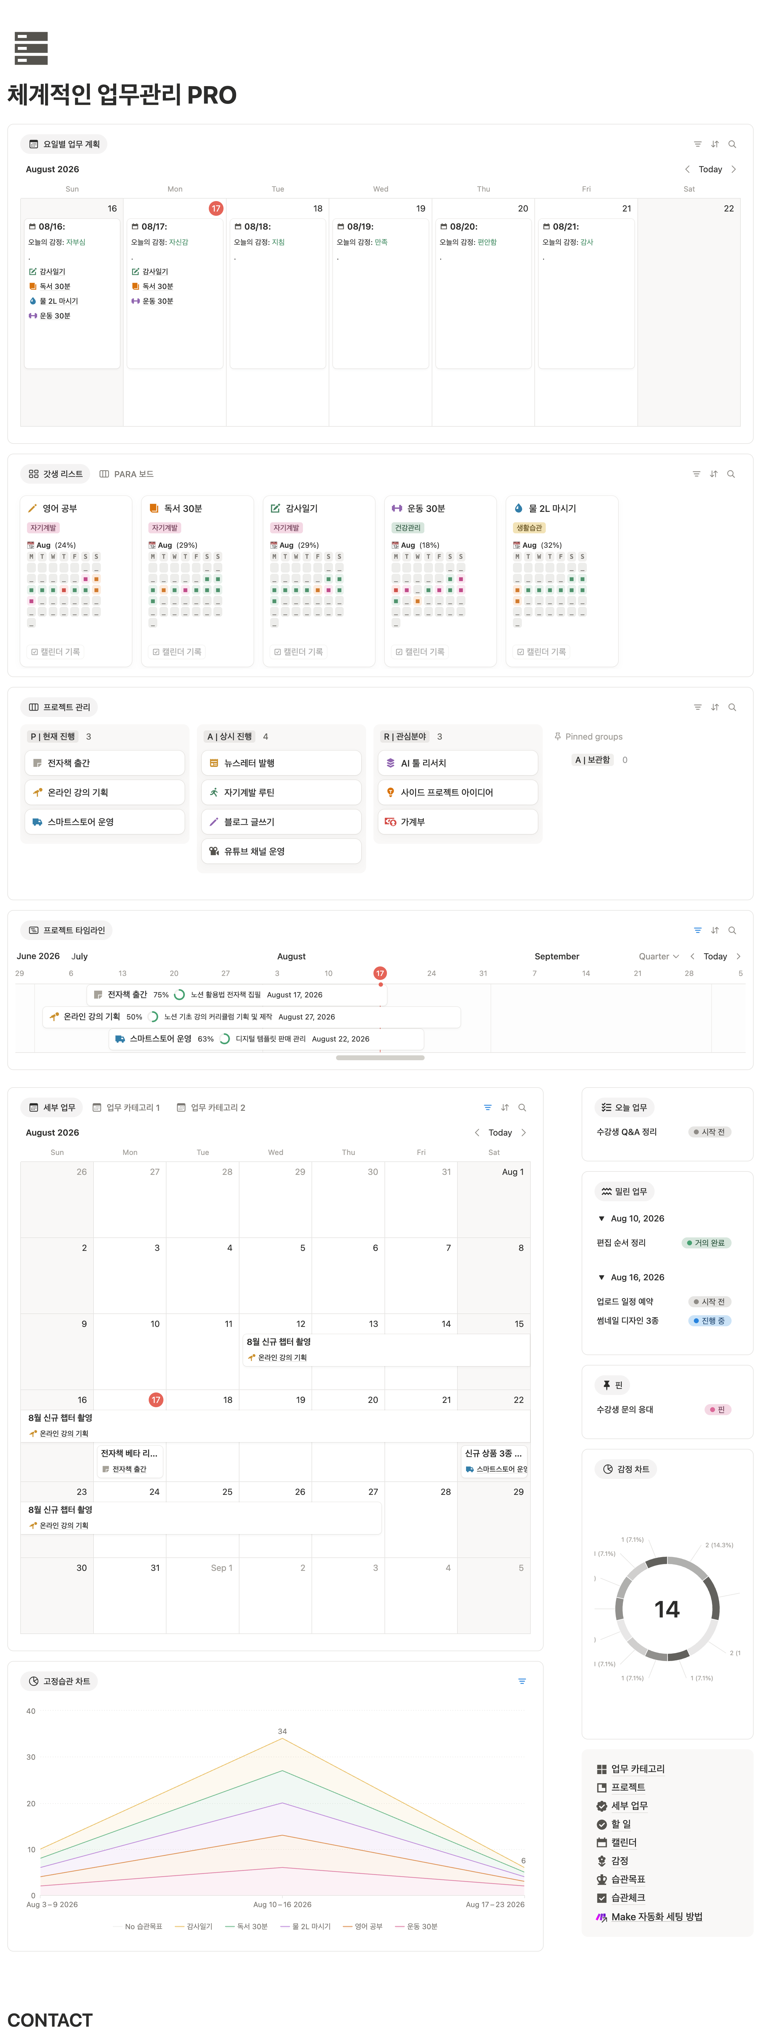This screenshot has width=761, height=2038.
Task: Click Today in the project timeline
Action: pos(715,957)
